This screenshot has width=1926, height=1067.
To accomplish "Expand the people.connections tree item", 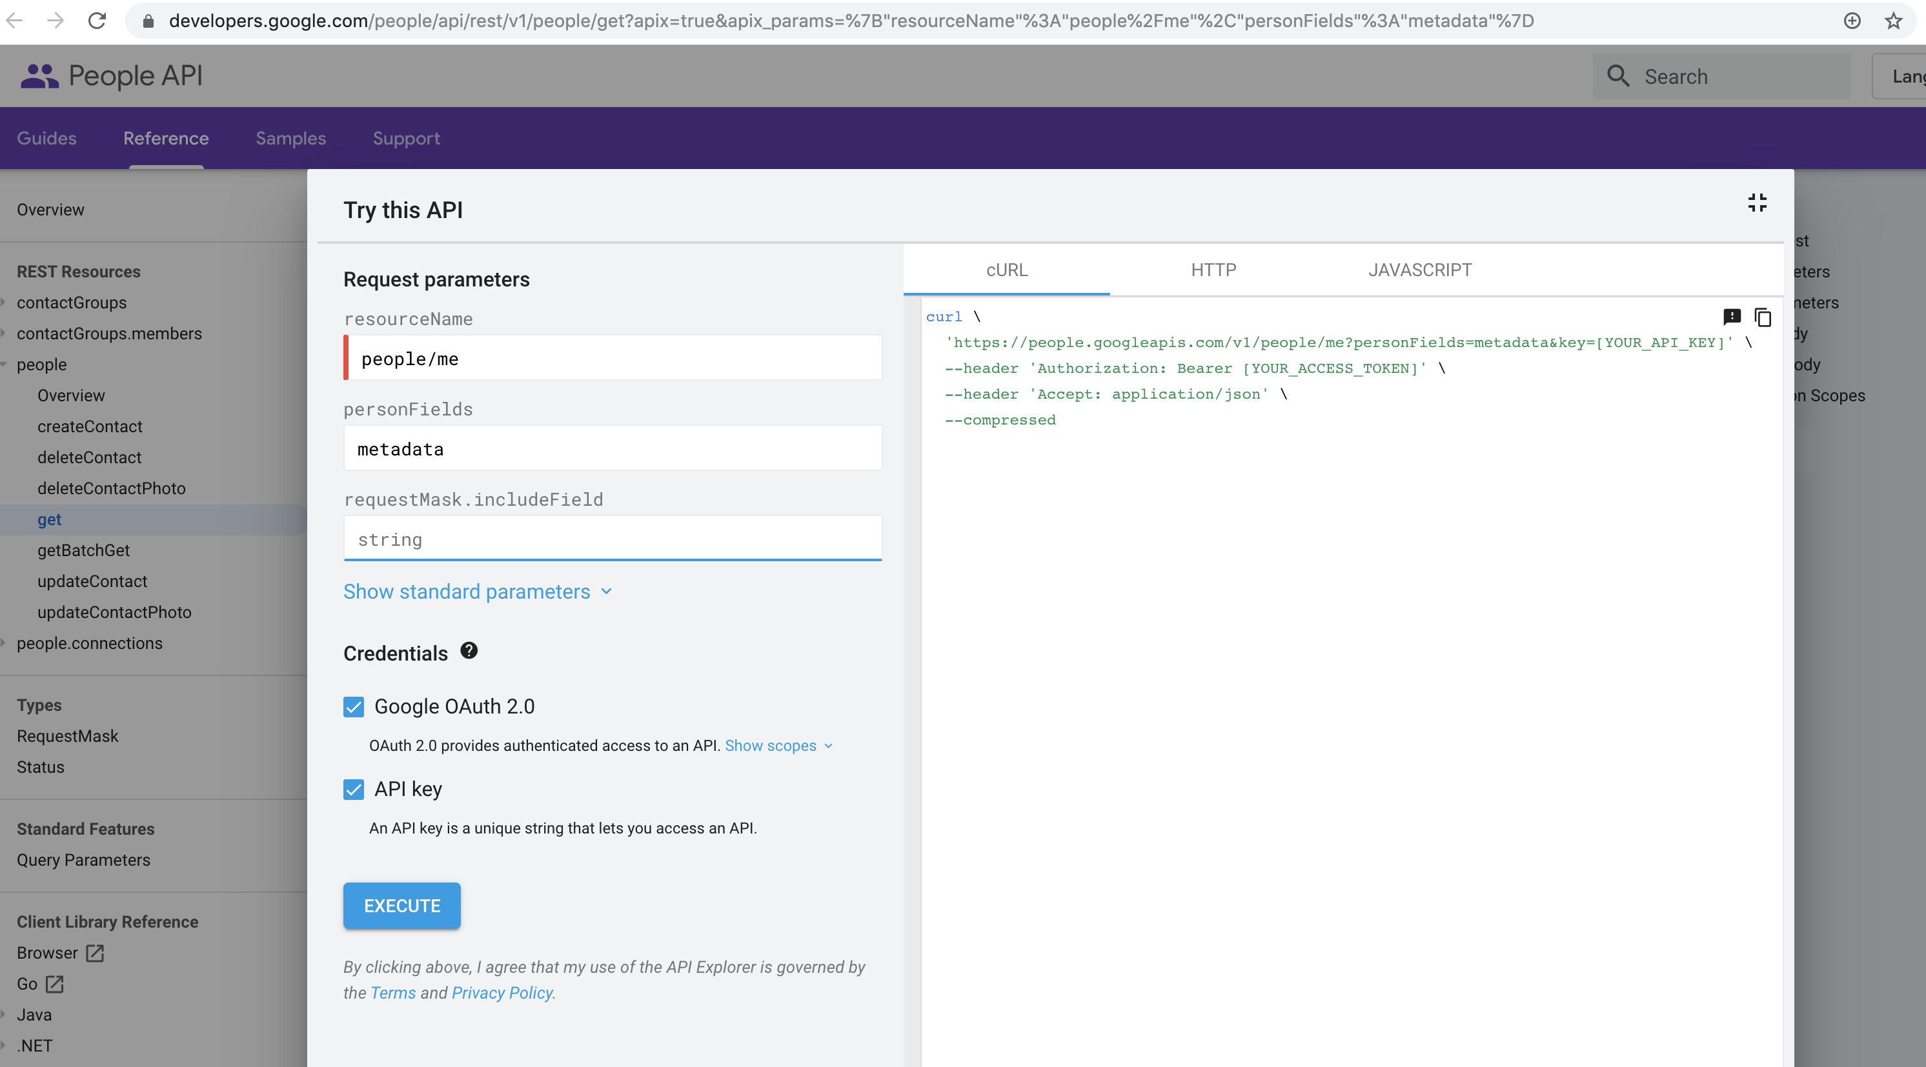I will 4,643.
